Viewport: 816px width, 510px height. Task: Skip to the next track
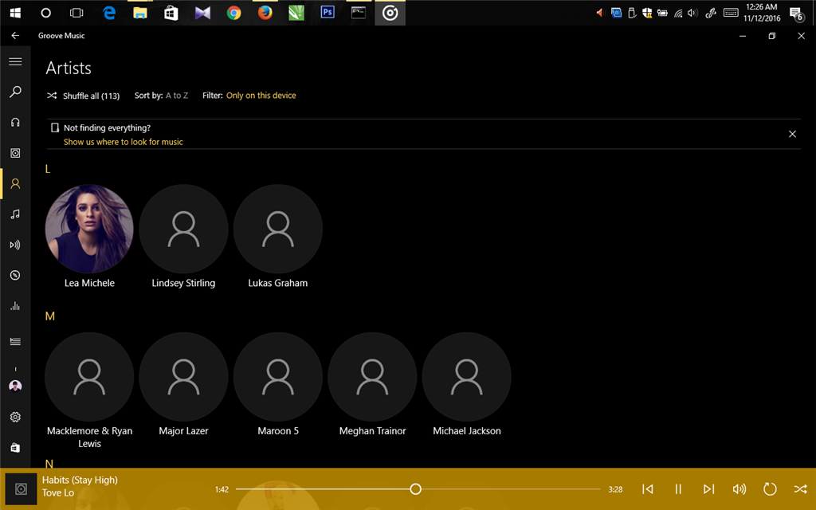pos(708,489)
